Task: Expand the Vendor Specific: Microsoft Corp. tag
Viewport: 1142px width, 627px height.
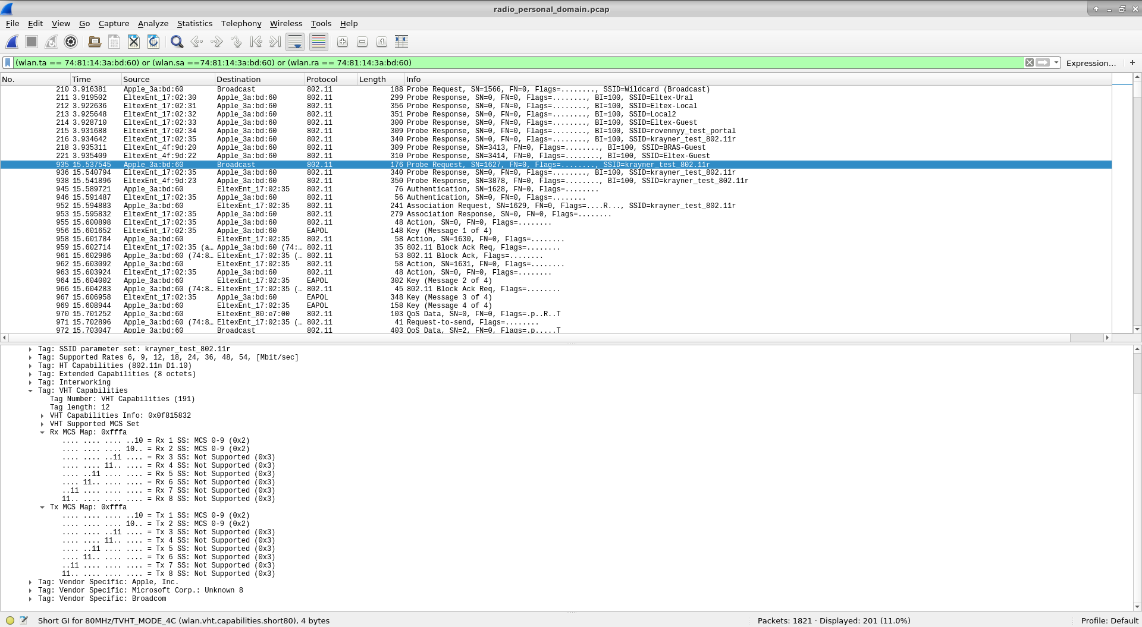Action: (x=30, y=591)
